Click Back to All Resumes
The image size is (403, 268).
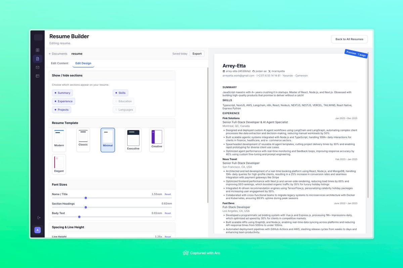click(349, 39)
